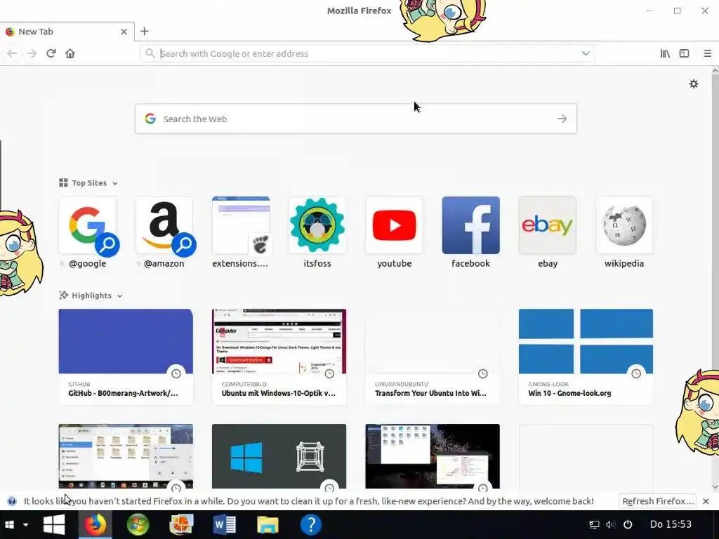Open Computerbild Ubuntu mit Windows-10-Optik card
This screenshot has height=539, width=719.
[x=279, y=357]
